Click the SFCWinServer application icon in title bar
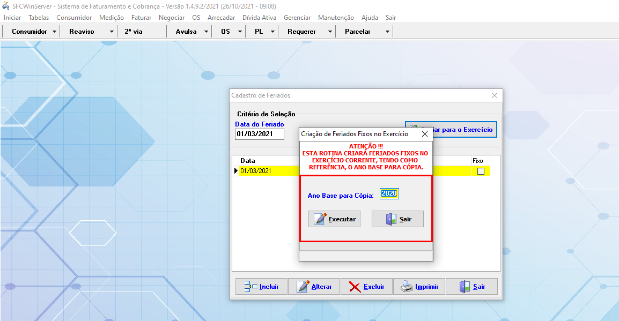Screen dimensions: 619x321 (x=5, y=6)
